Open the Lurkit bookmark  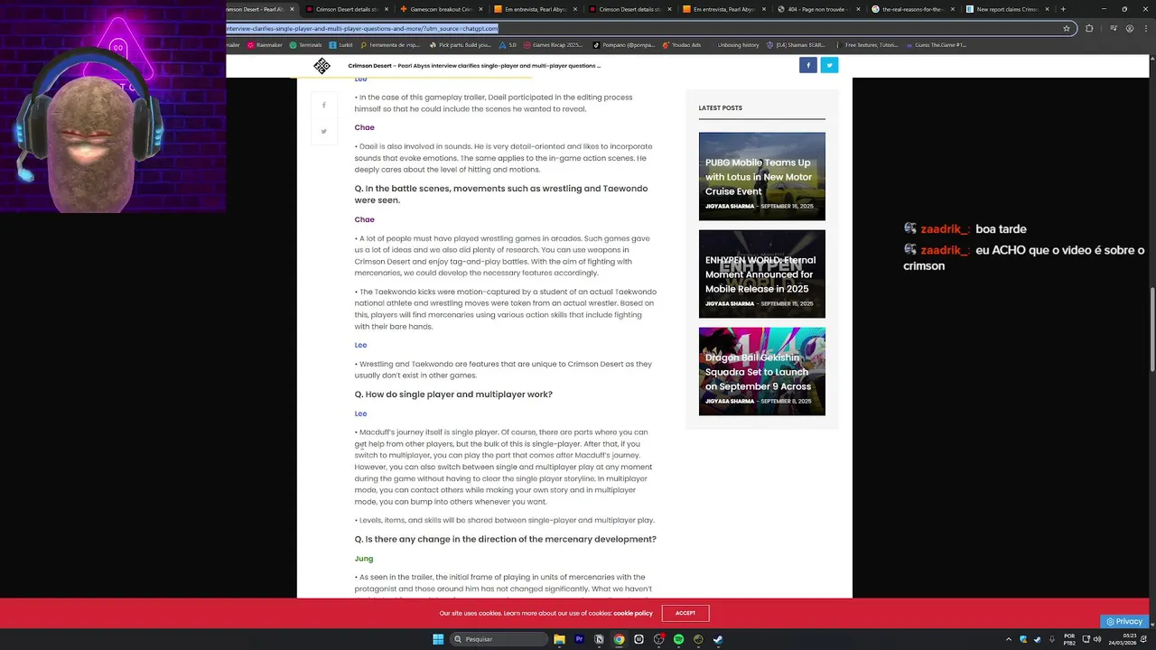point(341,44)
